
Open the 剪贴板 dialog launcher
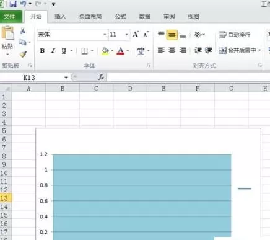coord(30,66)
